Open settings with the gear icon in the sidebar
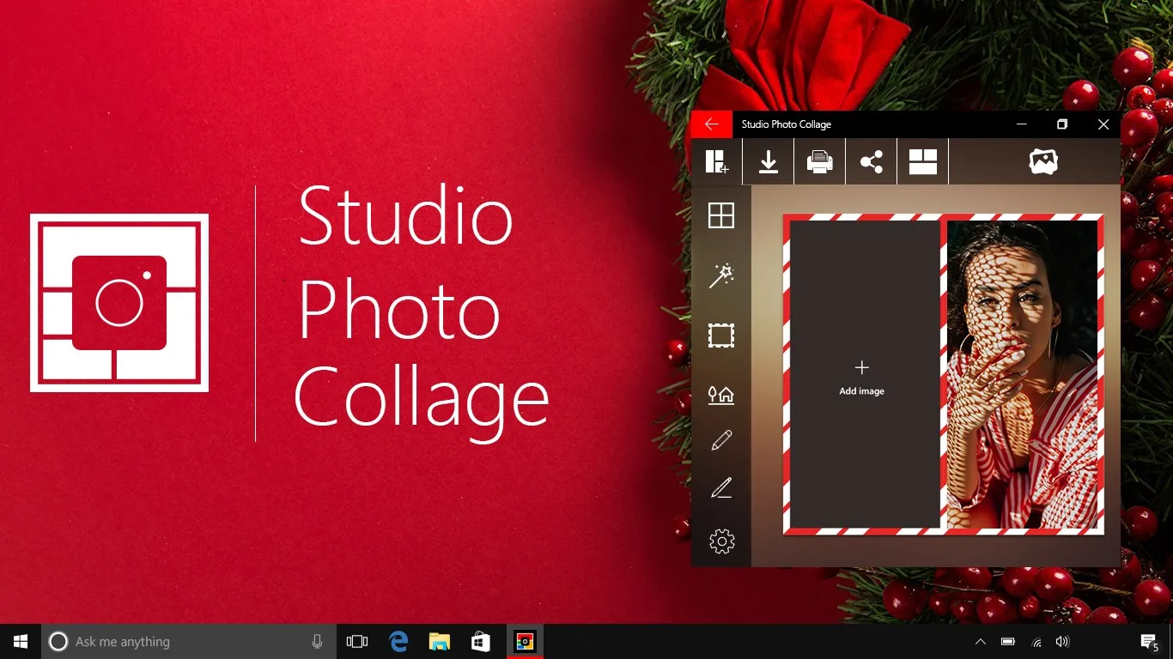The image size is (1173, 659). pyautogui.click(x=721, y=541)
